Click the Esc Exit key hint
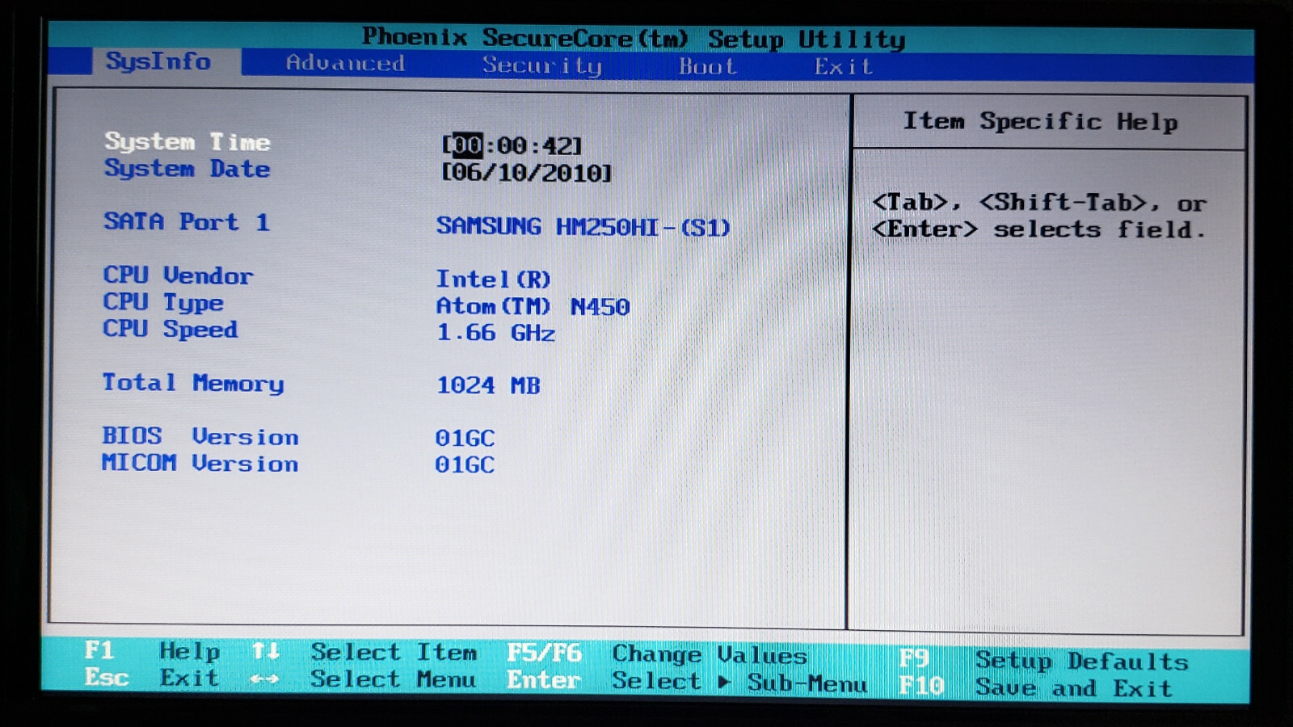Viewport: 1293px width, 727px height. [x=152, y=678]
